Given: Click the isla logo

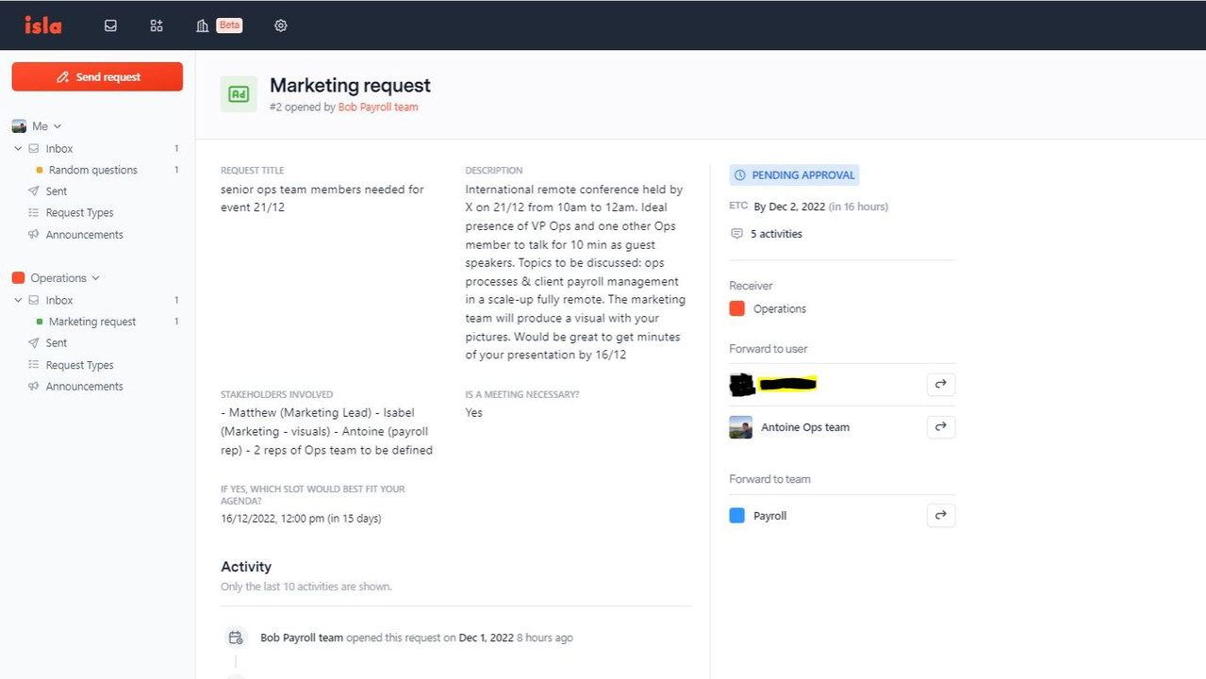Looking at the screenshot, I should (43, 25).
